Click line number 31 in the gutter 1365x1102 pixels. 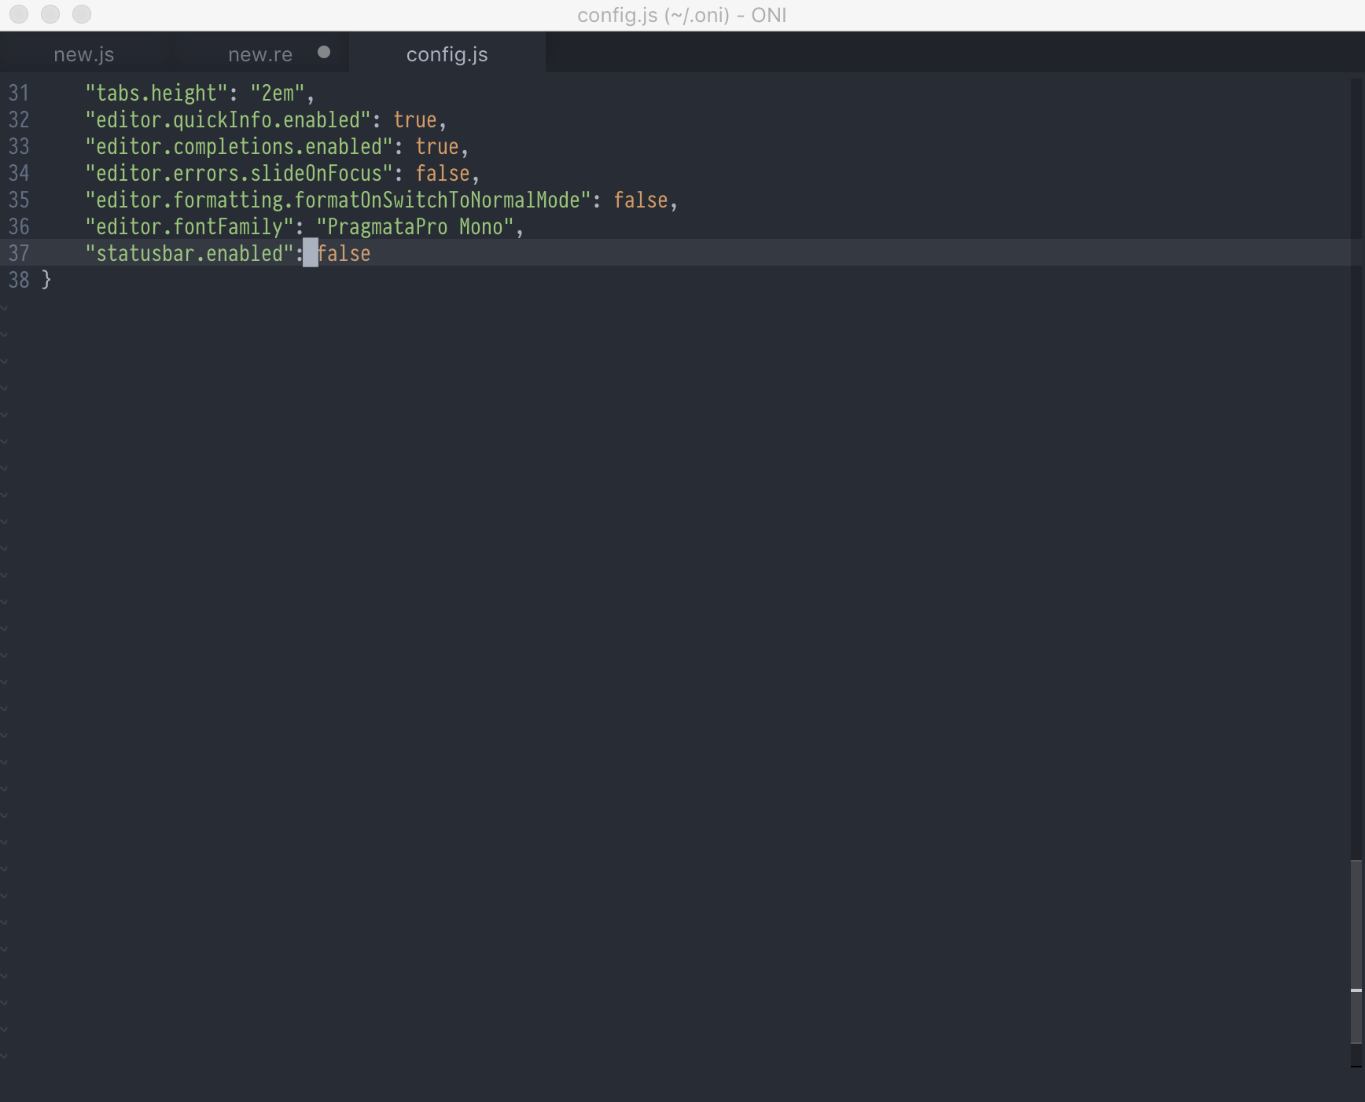coord(19,93)
